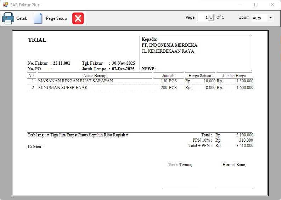Click the Page number input field

[x=202, y=18]
